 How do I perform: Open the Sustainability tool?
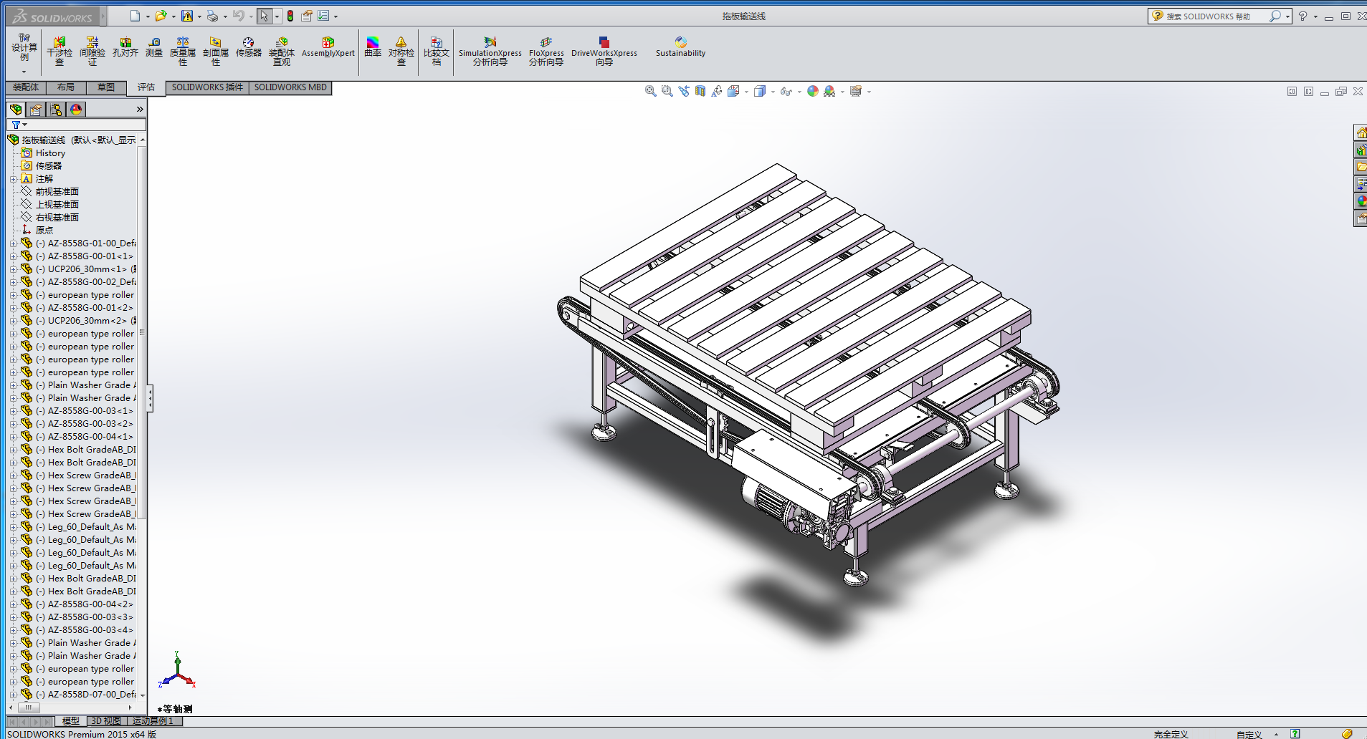coord(680,48)
